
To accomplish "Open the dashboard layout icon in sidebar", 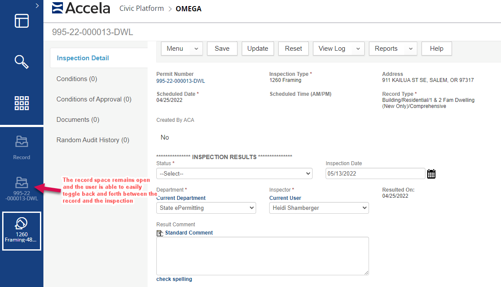I will (22, 21).
